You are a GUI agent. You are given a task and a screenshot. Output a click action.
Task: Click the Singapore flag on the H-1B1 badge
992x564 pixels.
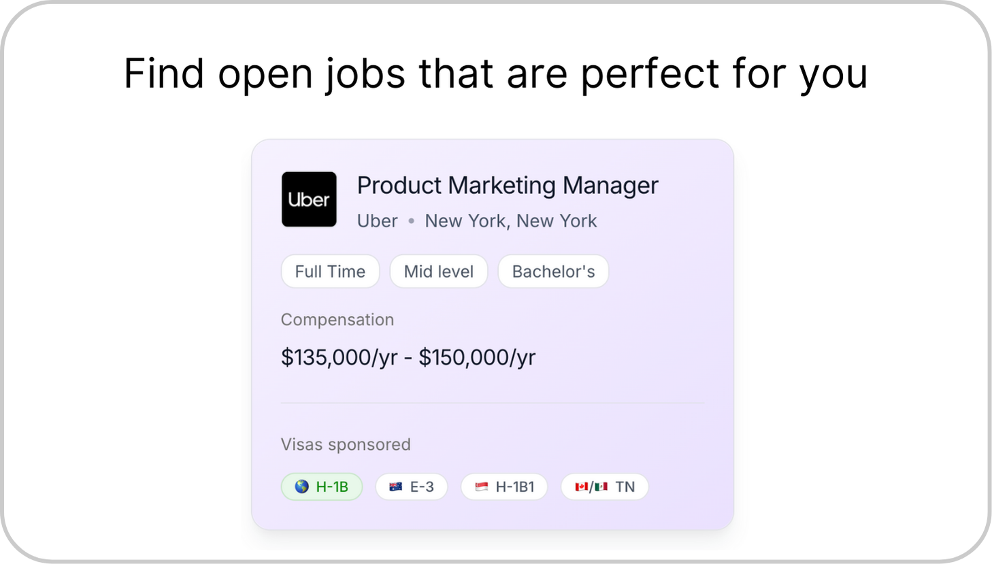tap(480, 486)
